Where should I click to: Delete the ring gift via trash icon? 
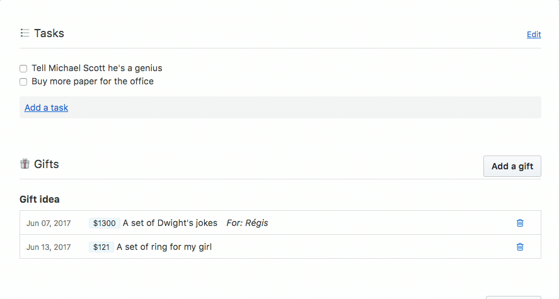520,247
